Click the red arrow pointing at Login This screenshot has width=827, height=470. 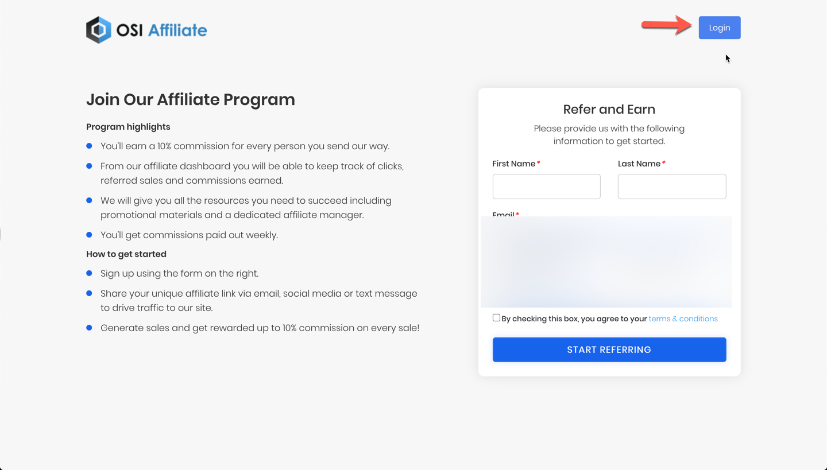coord(666,25)
